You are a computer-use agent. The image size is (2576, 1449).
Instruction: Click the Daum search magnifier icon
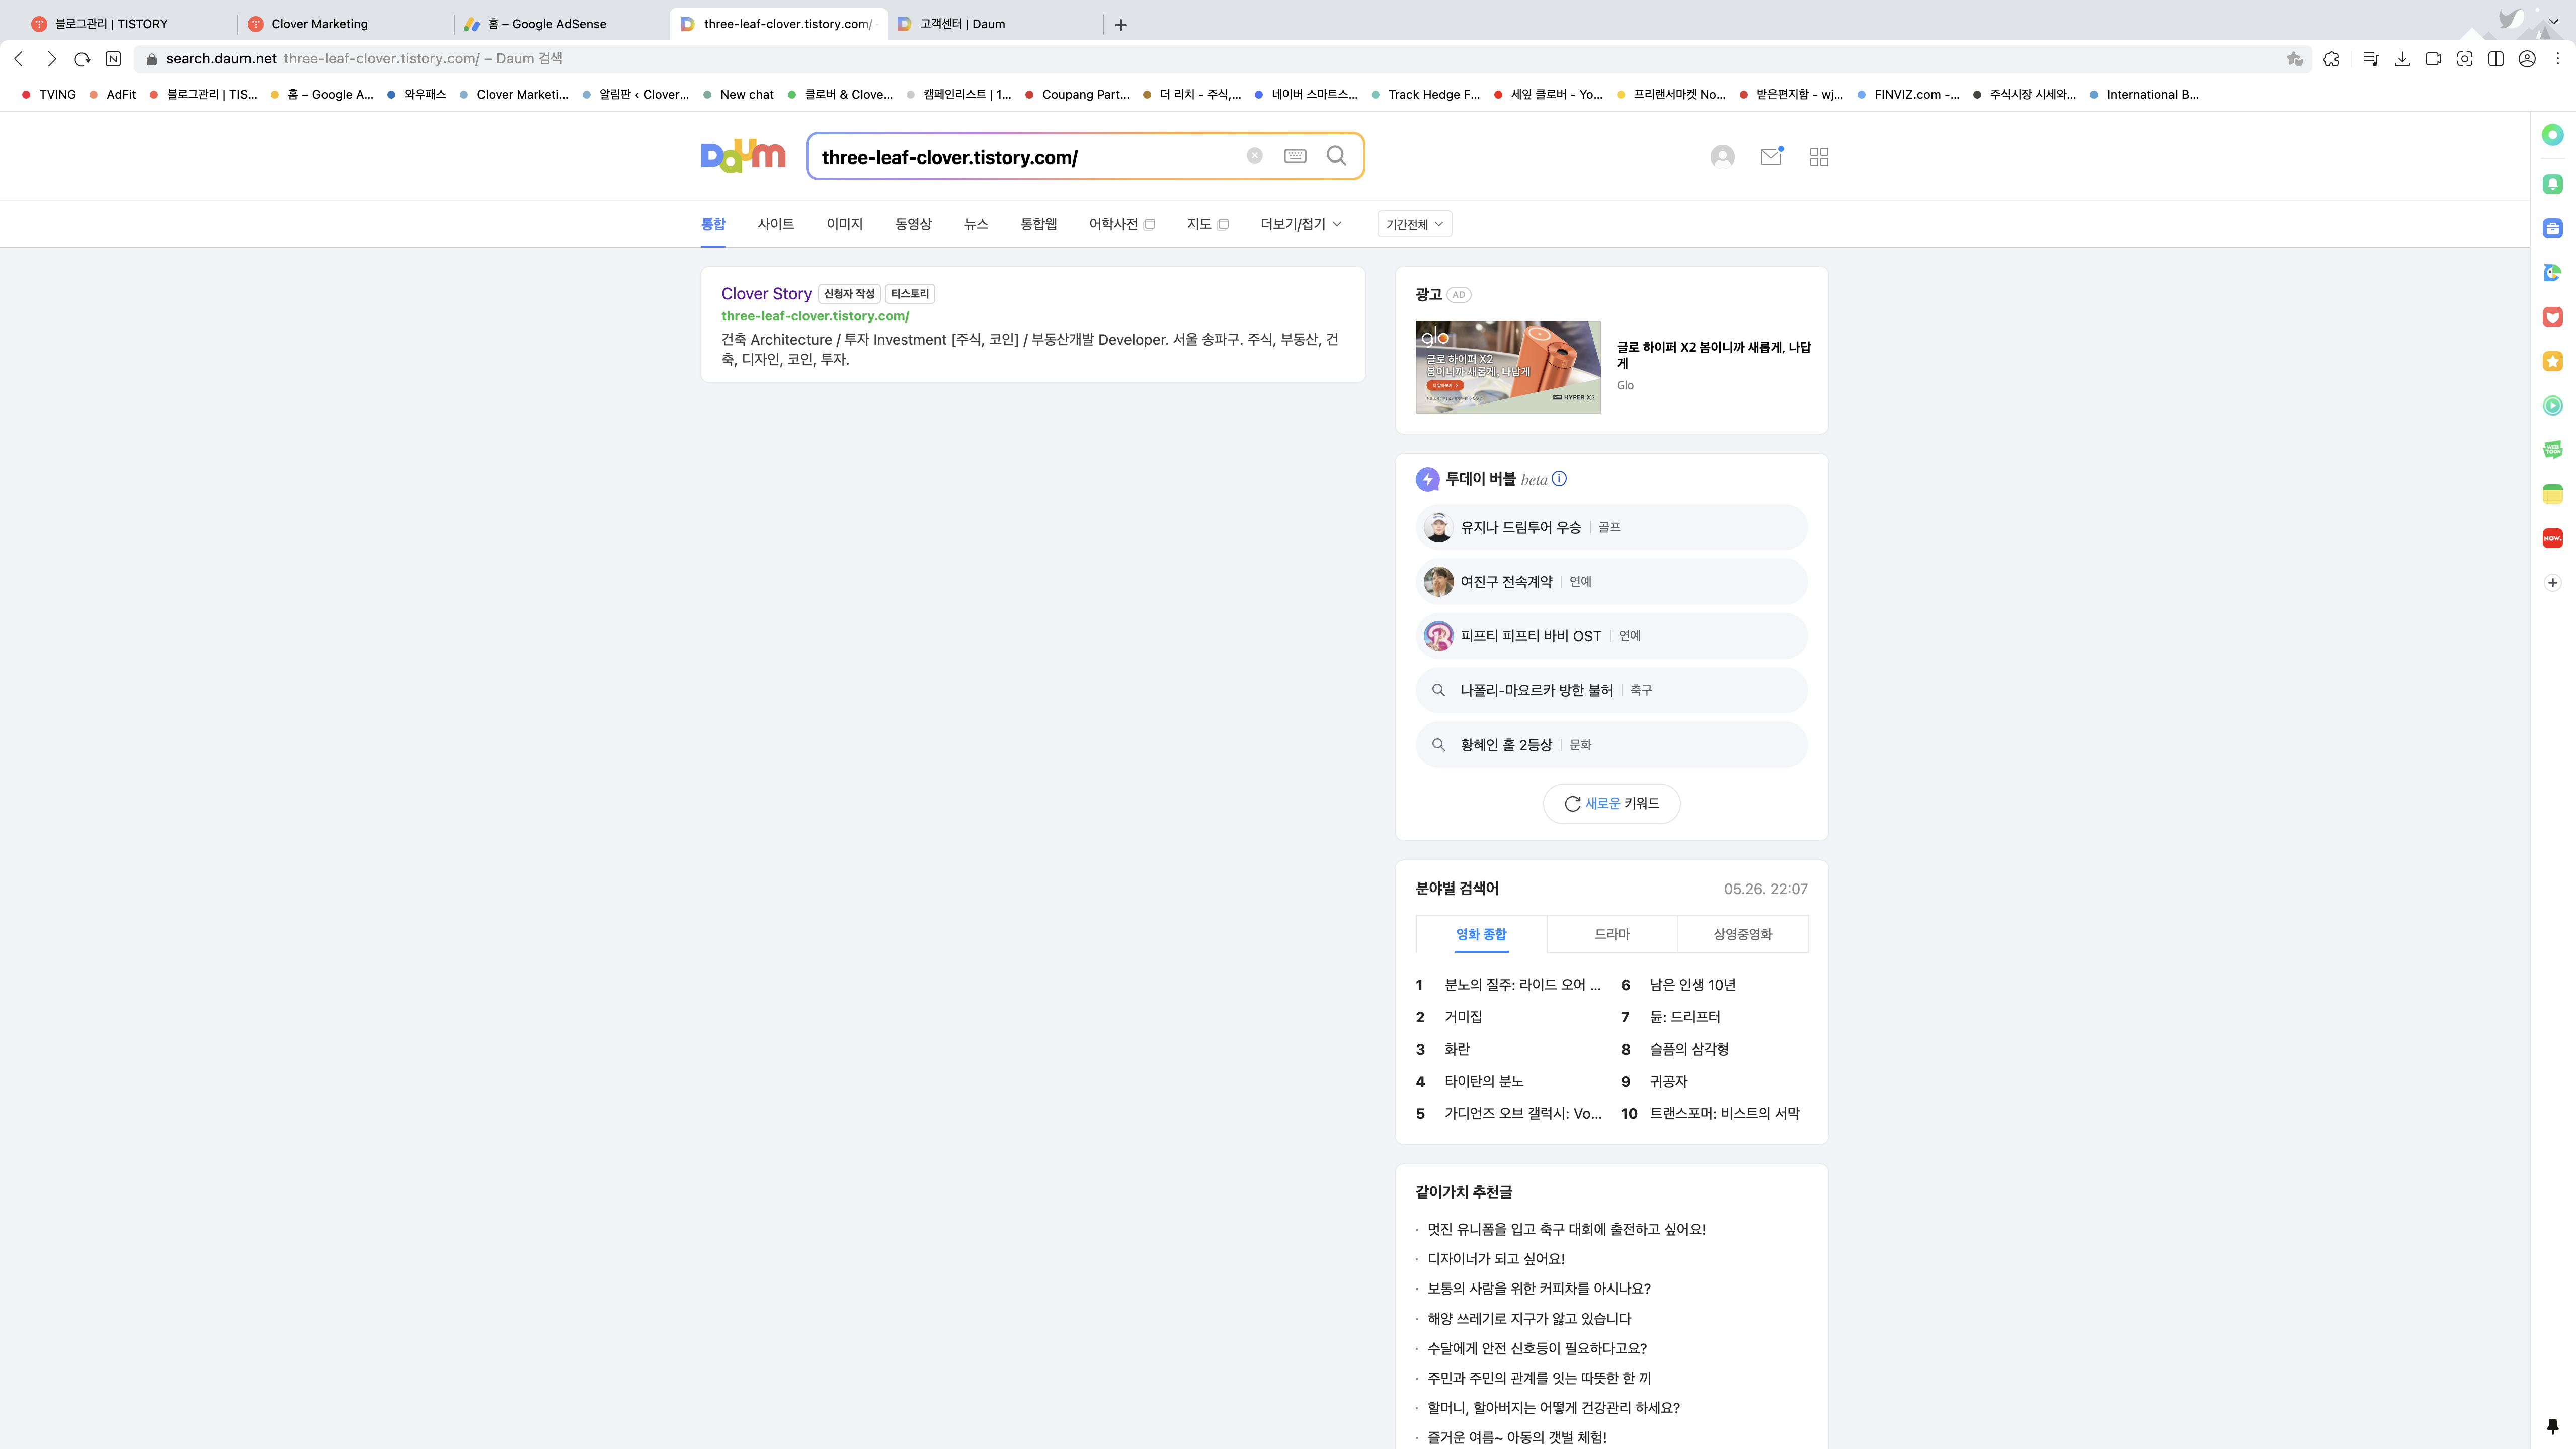pyautogui.click(x=1336, y=156)
